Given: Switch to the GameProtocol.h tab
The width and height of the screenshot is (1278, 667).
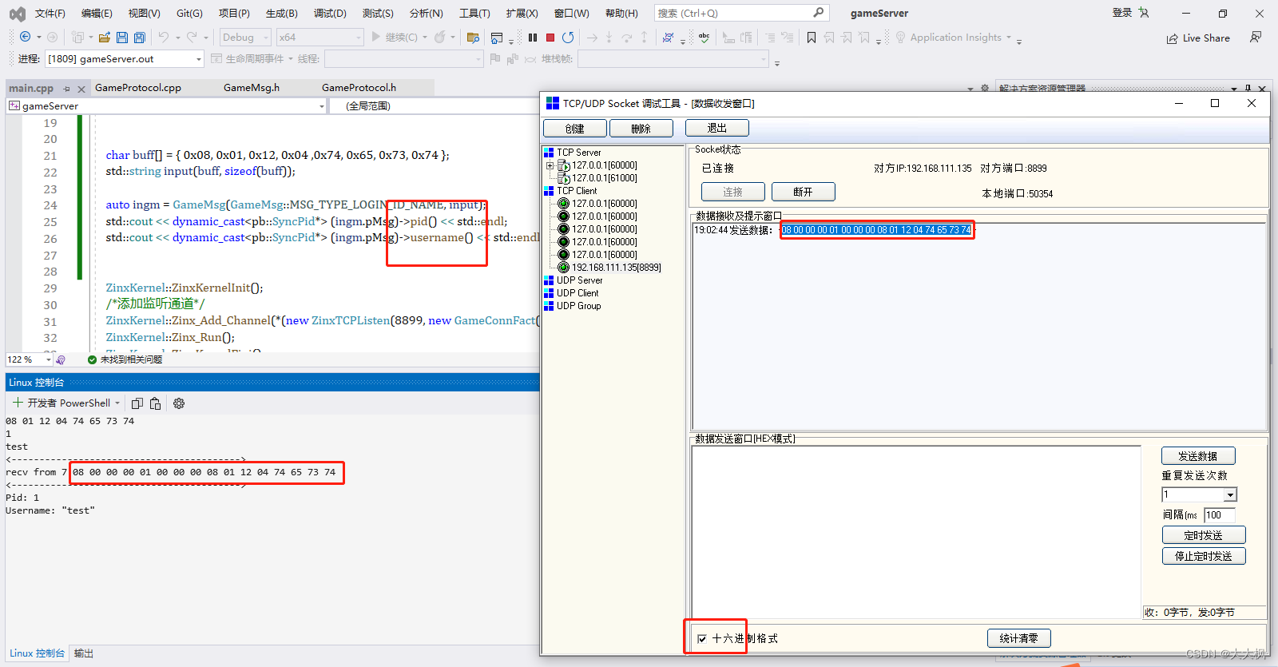Looking at the screenshot, I should pyautogui.click(x=359, y=88).
